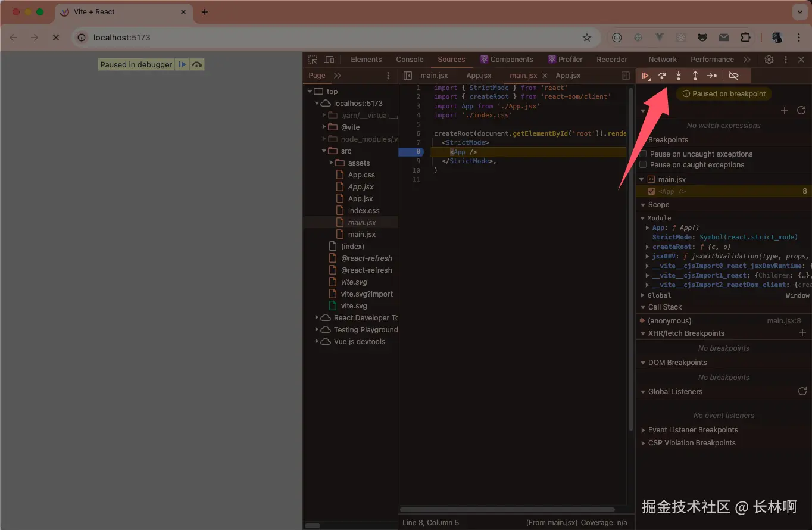The height and width of the screenshot is (530, 812).
Task: Expand the @vite folder
Action: [324, 127]
